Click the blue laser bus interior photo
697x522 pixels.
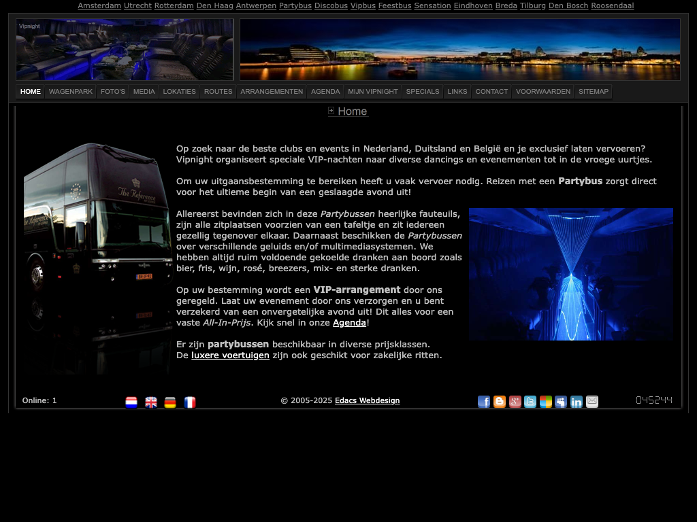click(570, 274)
